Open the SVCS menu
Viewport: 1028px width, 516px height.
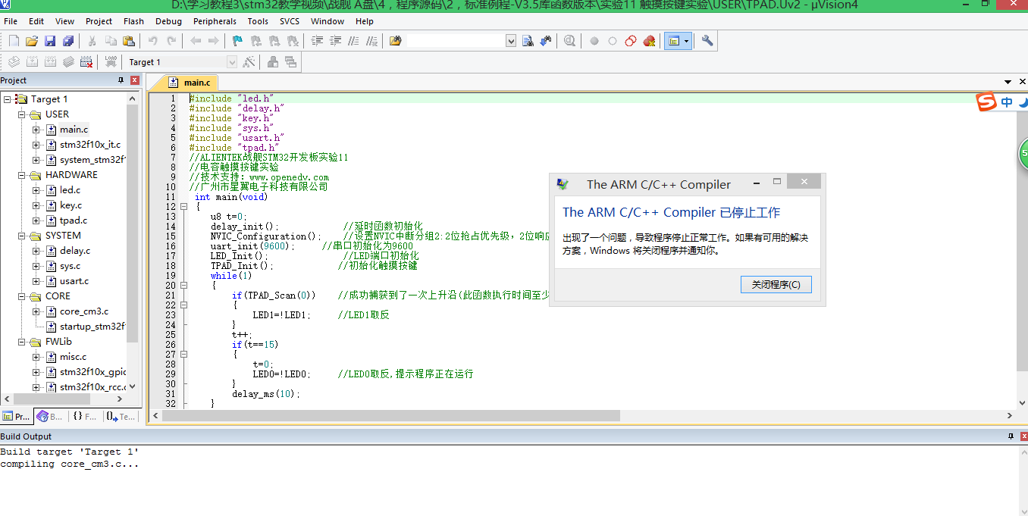[x=290, y=21]
